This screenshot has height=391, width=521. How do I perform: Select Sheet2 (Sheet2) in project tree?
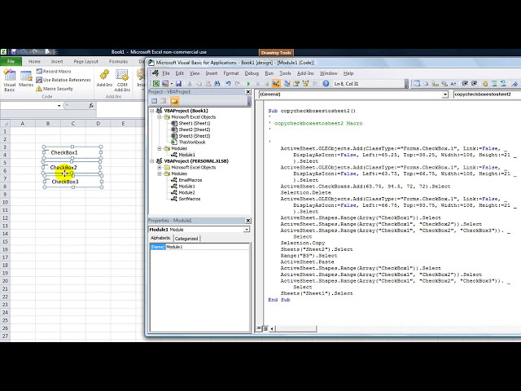(x=194, y=130)
